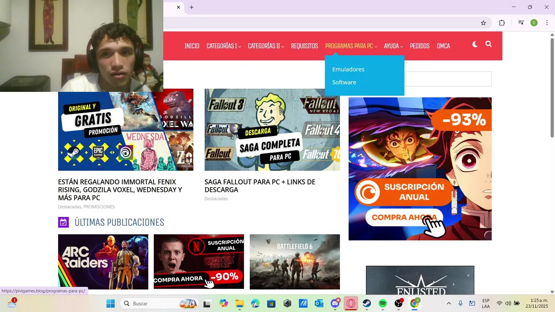Viewport: 555px width, 312px height.
Task: Open Outlook from the taskbar
Action: pyautogui.click(x=319, y=303)
